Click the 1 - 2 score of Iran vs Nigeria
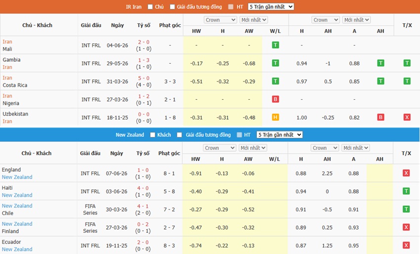This screenshot has width=420, height=254. tap(144, 96)
